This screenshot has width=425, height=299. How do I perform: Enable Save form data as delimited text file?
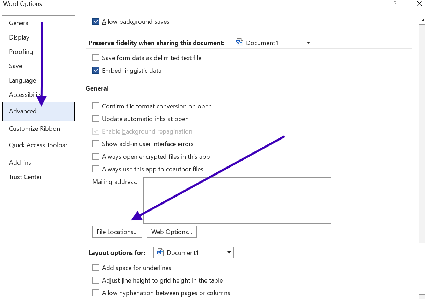96,58
